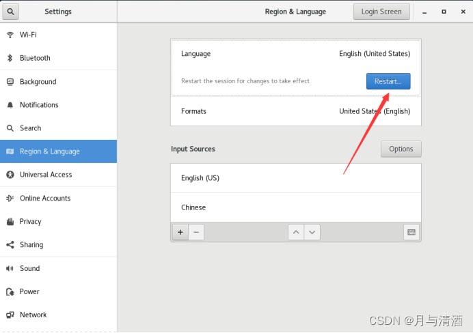Open the Formats row setting
The height and width of the screenshot is (333, 473).
pos(295,111)
